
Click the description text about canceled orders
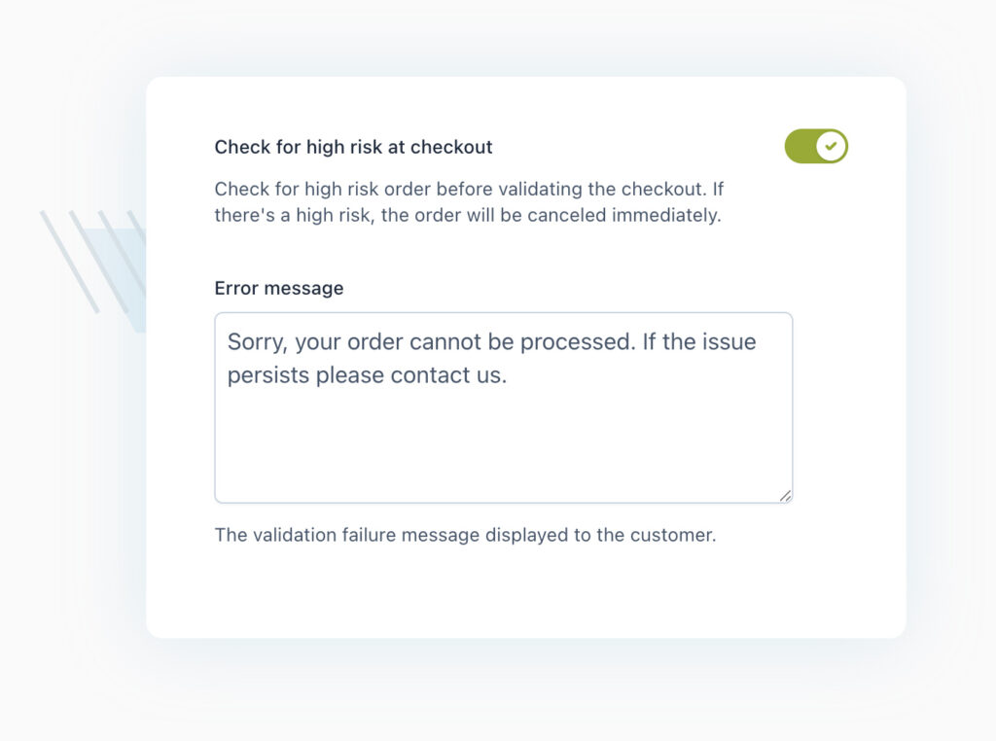point(467,201)
